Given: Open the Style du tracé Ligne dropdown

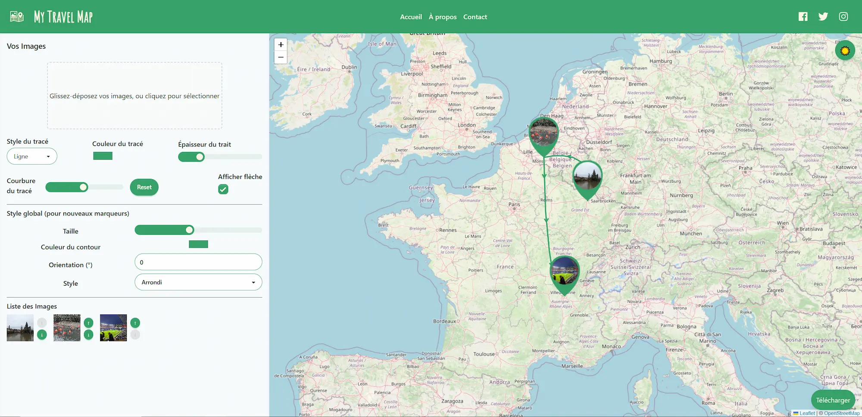Looking at the screenshot, I should coord(32,156).
